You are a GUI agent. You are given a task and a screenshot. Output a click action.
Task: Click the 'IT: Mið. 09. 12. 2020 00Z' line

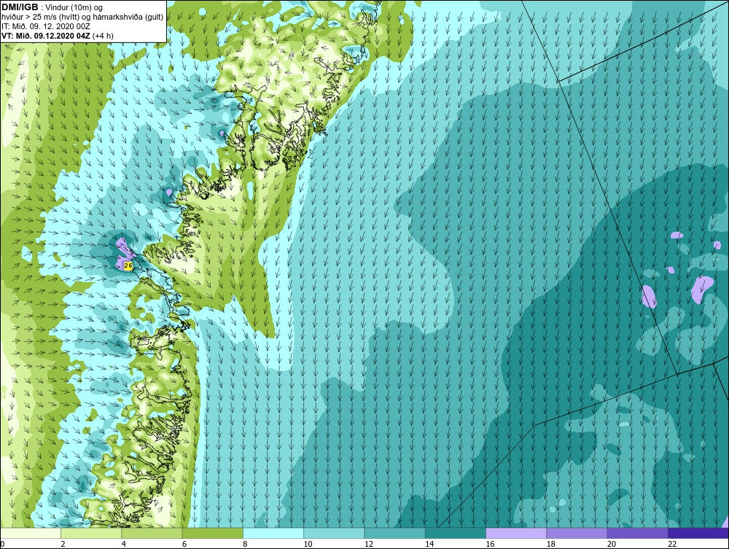coord(45,26)
